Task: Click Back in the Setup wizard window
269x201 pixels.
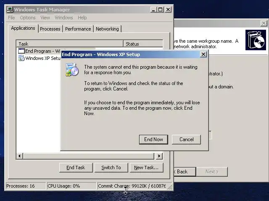Action: [x=185, y=172]
